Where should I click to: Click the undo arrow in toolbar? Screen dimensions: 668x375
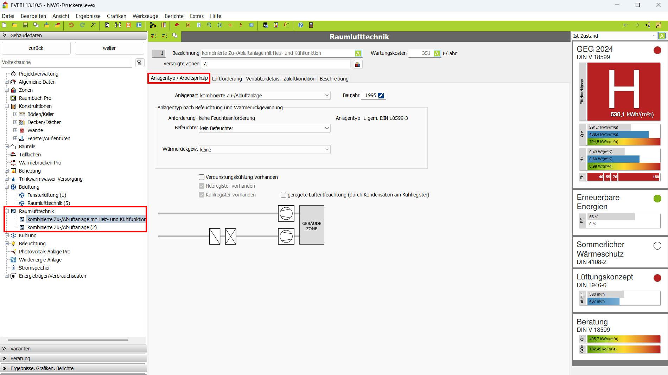pos(71,25)
